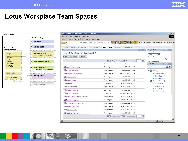The height and width of the screenshot is (141, 188).
Task: Click the Log out link
Action: click(169, 42)
